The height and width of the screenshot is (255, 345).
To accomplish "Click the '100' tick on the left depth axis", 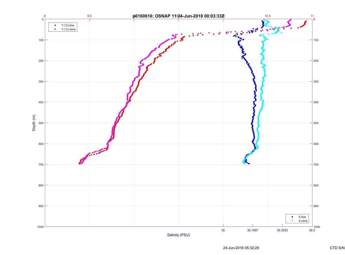I will [41, 40].
